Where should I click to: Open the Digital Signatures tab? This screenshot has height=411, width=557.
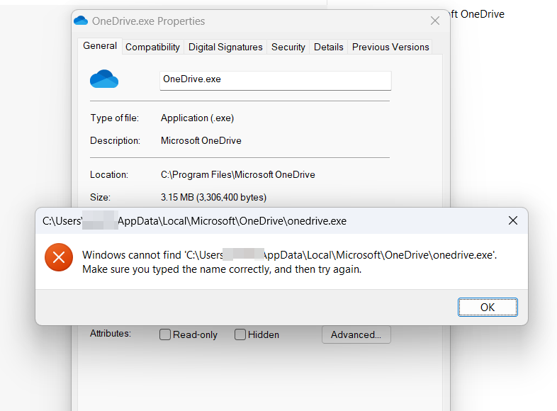point(225,47)
